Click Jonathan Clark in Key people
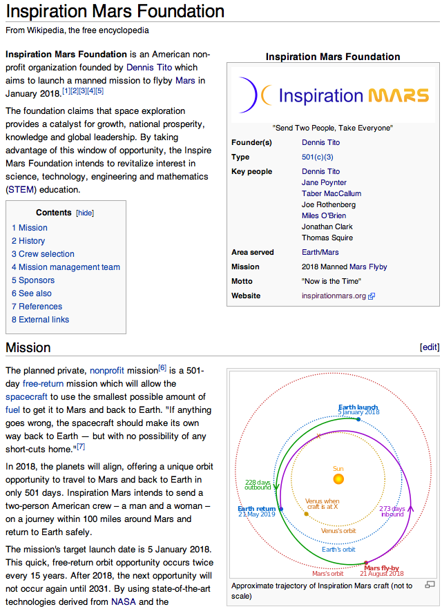This screenshot has width=442, height=609. [x=327, y=226]
